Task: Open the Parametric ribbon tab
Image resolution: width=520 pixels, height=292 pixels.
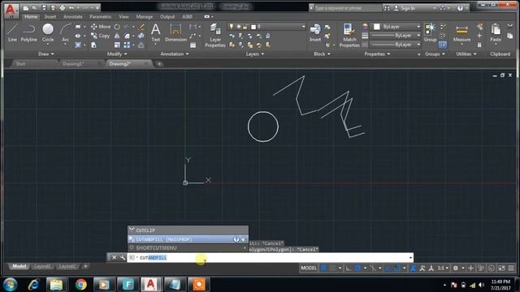Action: (x=101, y=16)
